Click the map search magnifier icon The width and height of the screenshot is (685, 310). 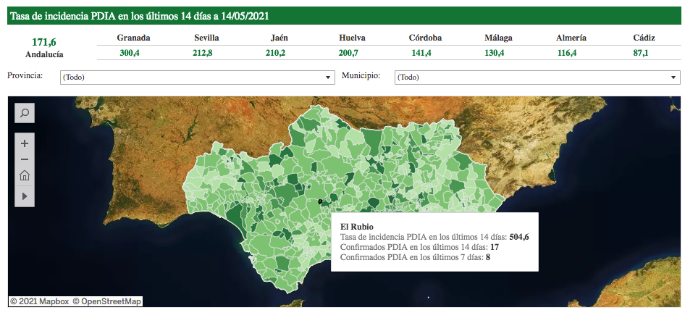point(25,113)
